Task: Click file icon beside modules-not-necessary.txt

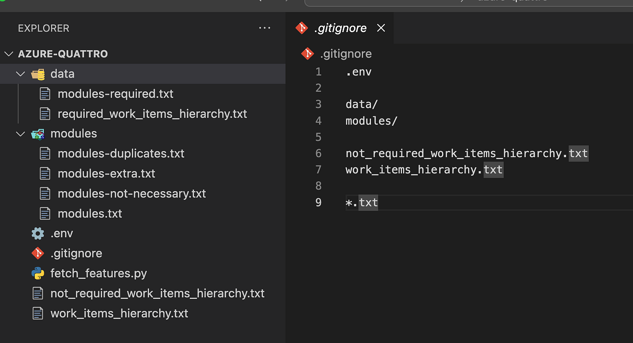Action: point(45,193)
